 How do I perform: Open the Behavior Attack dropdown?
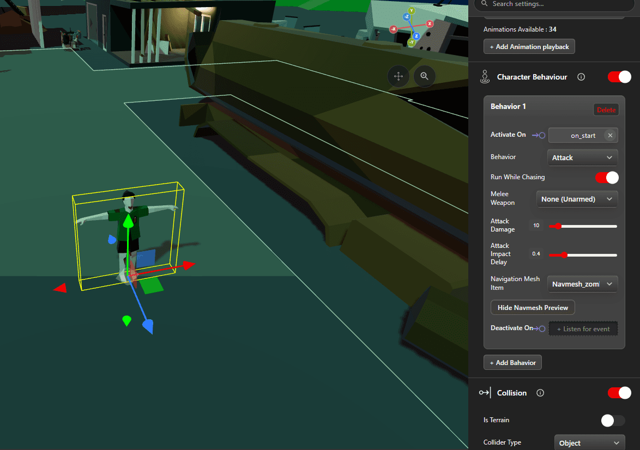click(582, 157)
